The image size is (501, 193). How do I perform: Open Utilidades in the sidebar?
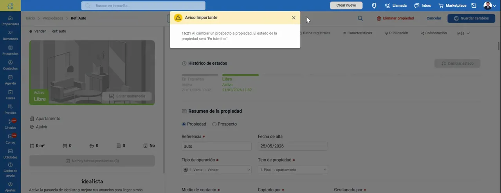tap(10, 154)
